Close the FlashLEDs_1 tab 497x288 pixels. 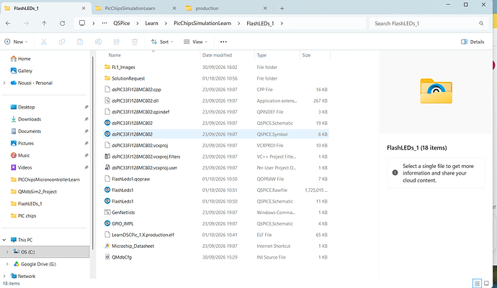coord(84,9)
